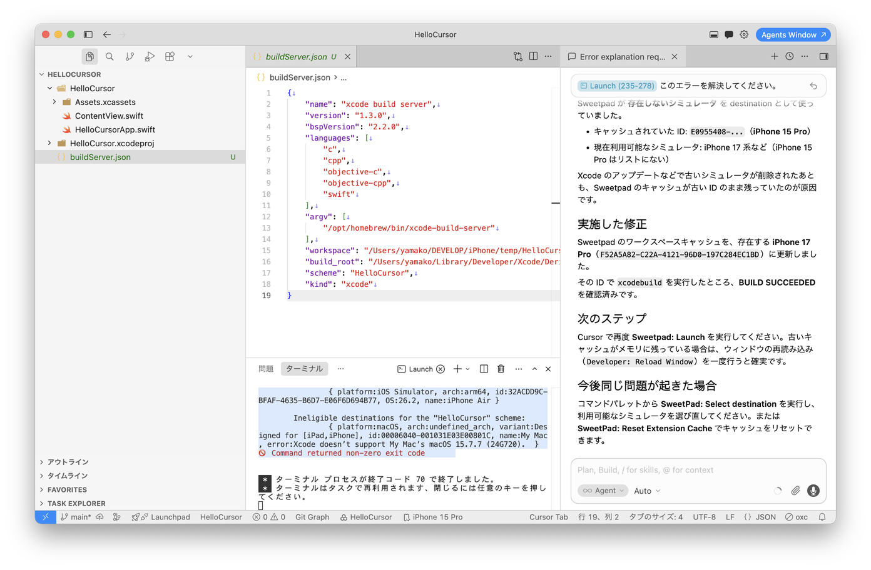Start voice input microphone button
Screen dimensions: 871x570
[x=813, y=491]
